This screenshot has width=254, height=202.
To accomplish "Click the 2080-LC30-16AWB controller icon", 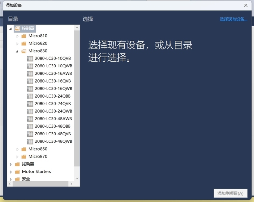I will tap(30, 74).
